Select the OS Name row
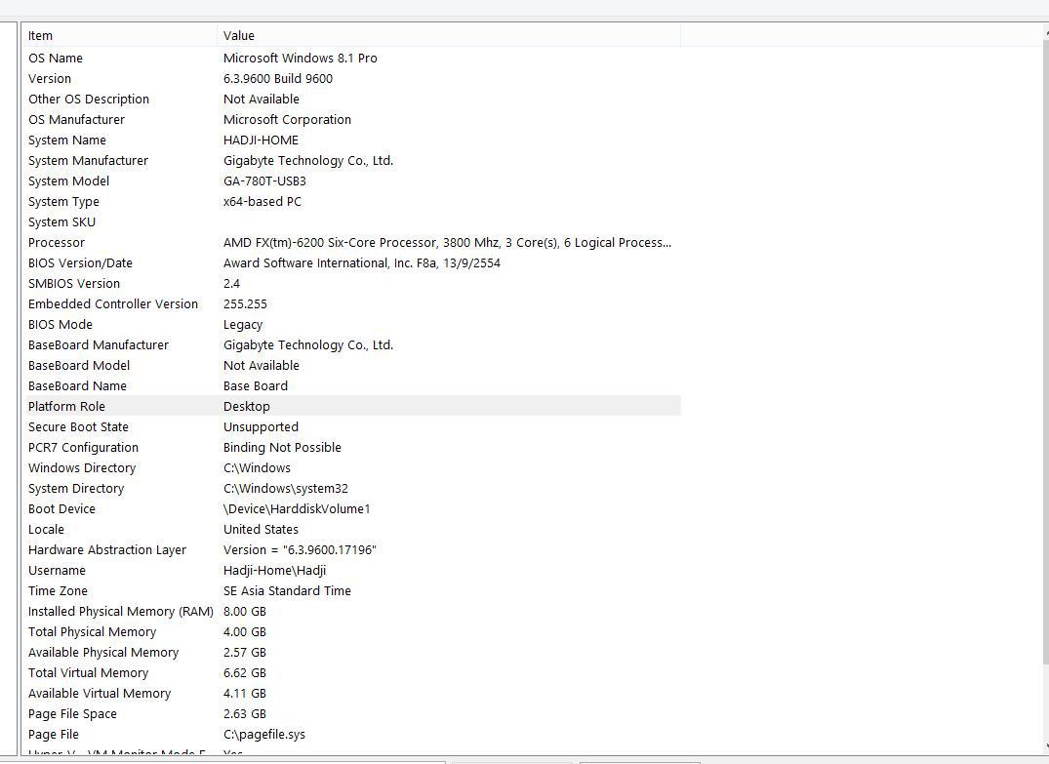The width and height of the screenshot is (1049, 764). 56,59
